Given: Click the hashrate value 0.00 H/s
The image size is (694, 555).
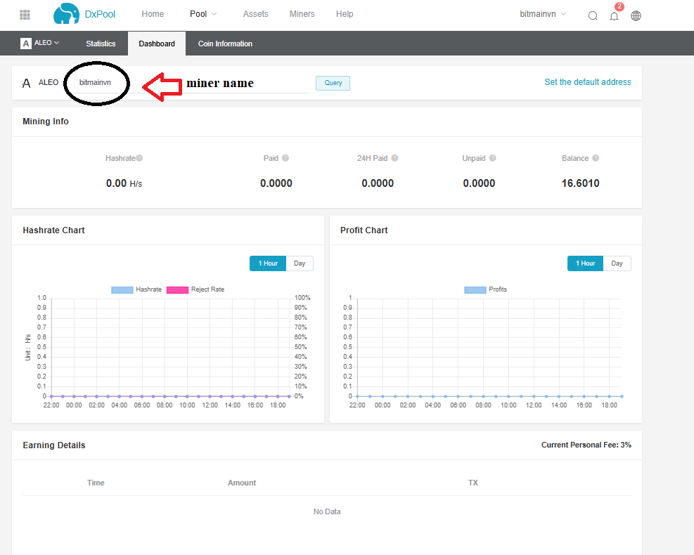Looking at the screenshot, I should 124,183.
